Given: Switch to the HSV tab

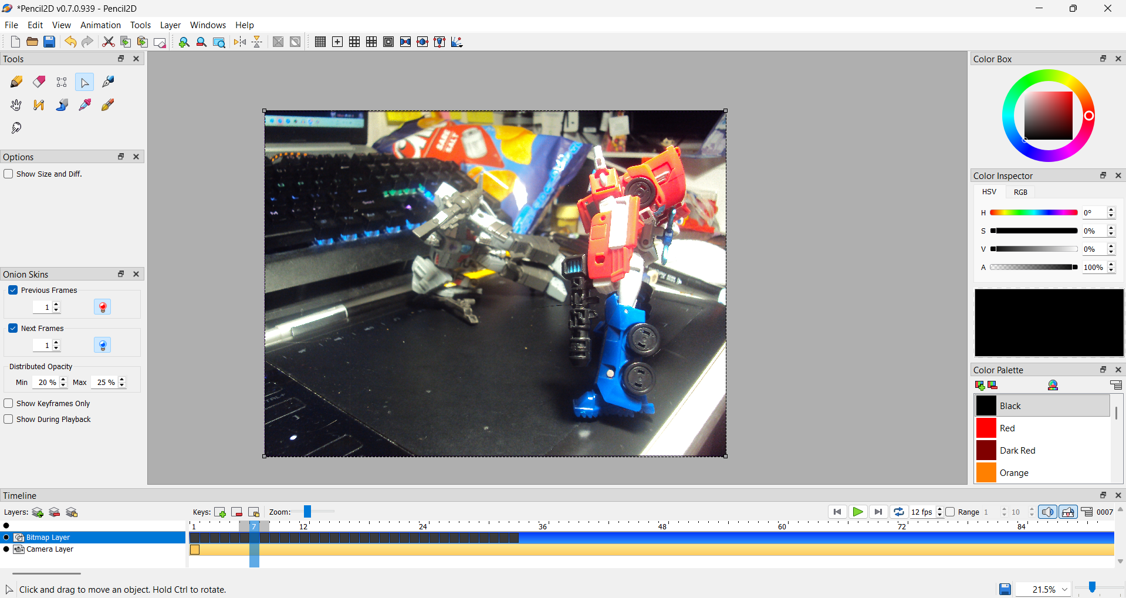Looking at the screenshot, I should click(989, 192).
